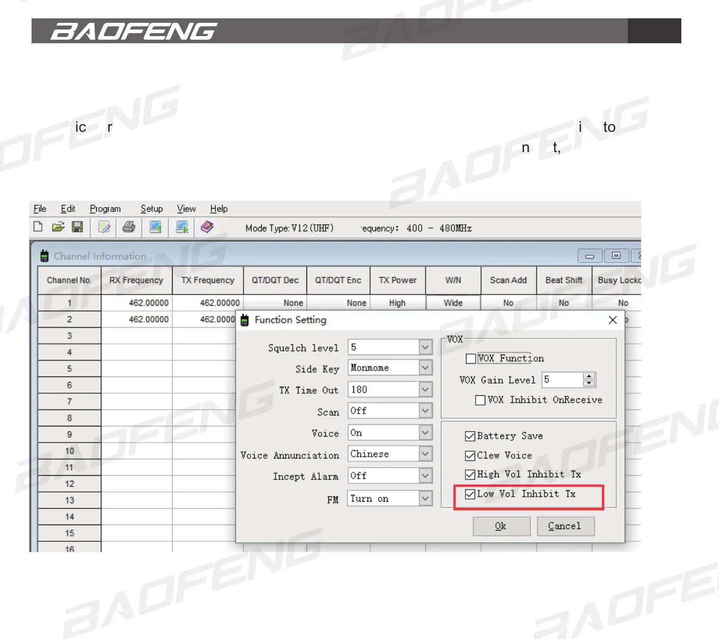
Task: Click the QT/DQT Enc column header
Action: click(338, 280)
